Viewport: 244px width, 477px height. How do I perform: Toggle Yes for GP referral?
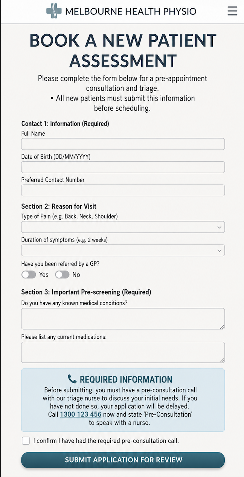29,275
